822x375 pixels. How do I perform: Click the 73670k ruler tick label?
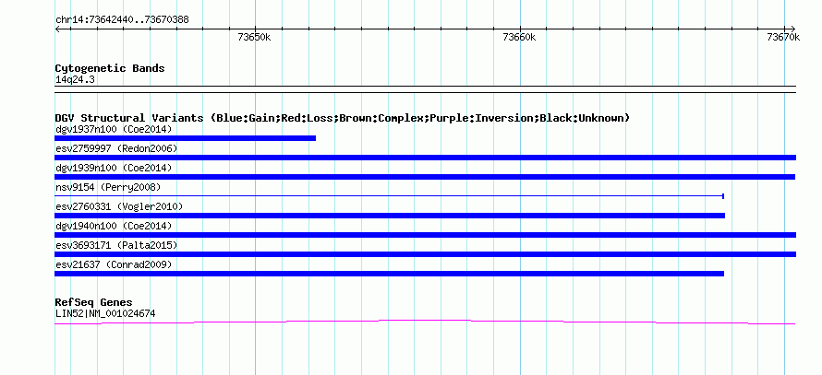783,37
